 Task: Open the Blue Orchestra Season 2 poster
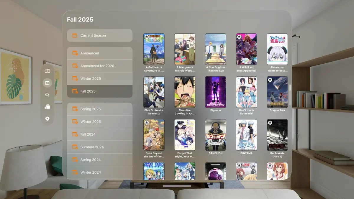pos(154,92)
